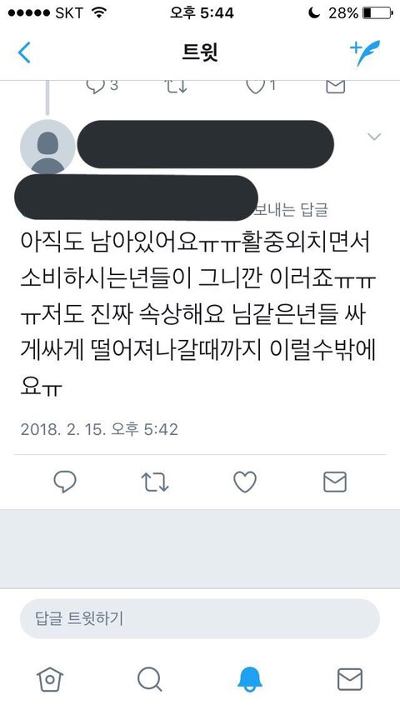The image size is (400, 710).
Task: Open the Notifications bell tab
Action: click(x=250, y=680)
